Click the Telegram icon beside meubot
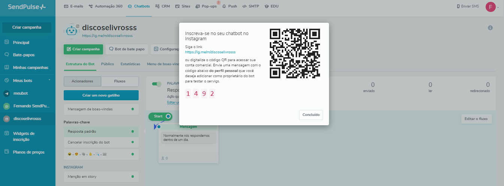 (6, 94)
